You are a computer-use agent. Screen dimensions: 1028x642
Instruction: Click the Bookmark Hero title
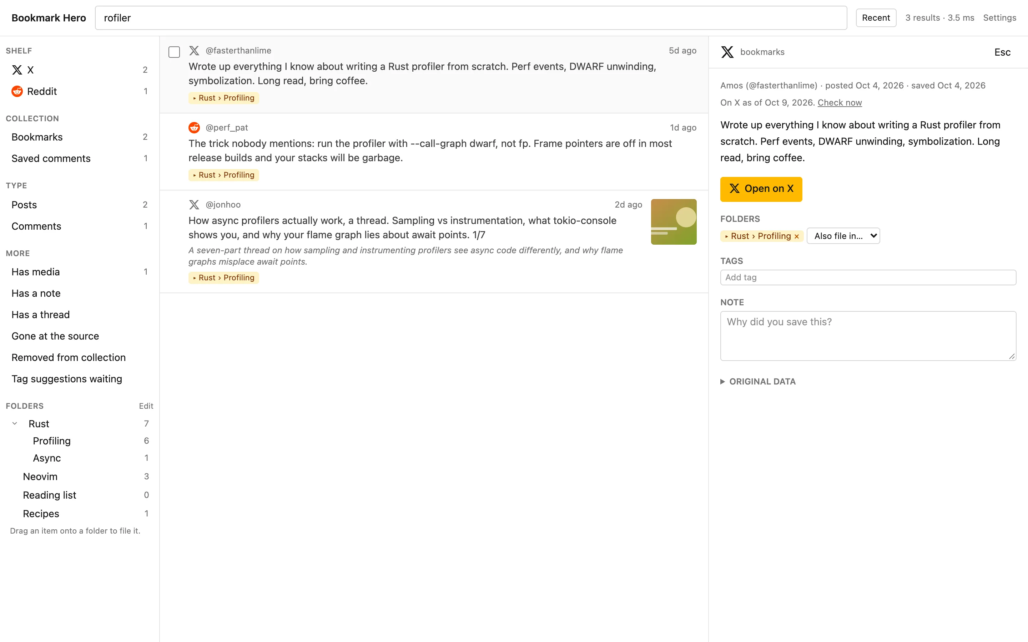click(49, 18)
